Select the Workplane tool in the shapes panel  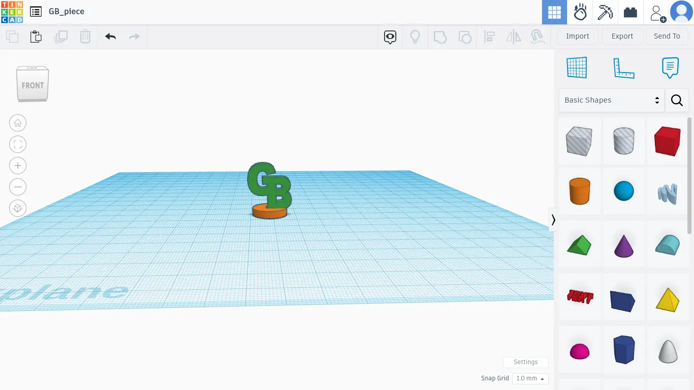pyautogui.click(x=577, y=67)
